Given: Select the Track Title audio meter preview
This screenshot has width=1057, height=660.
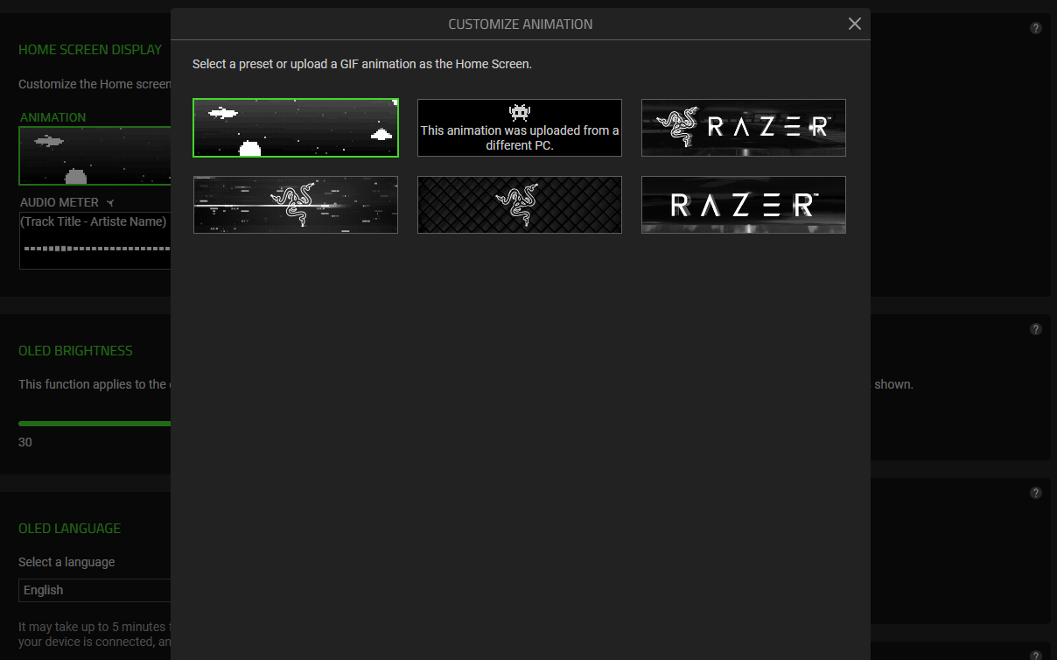Looking at the screenshot, I should click(94, 241).
